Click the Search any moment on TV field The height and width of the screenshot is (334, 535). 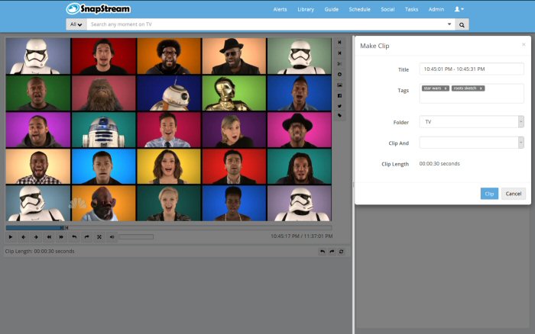tap(266, 24)
